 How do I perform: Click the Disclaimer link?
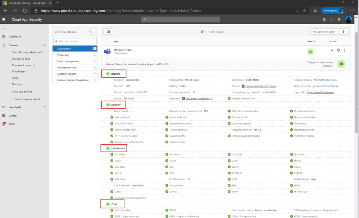[x=328, y=66]
